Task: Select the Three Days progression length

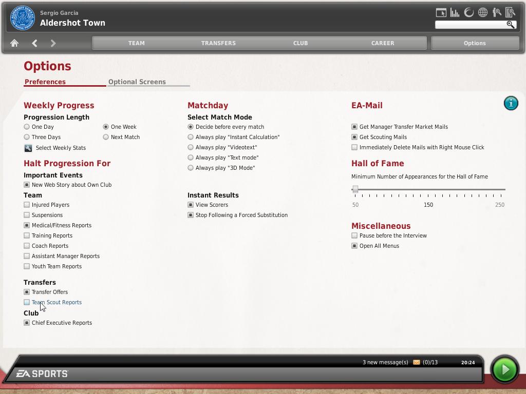Action: [x=27, y=137]
